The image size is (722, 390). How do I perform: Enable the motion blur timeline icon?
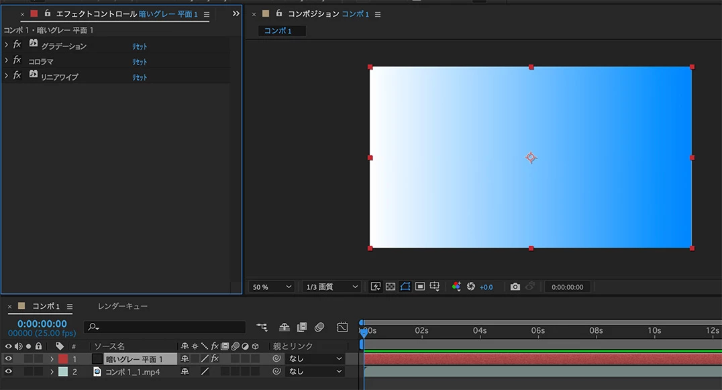tap(319, 327)
